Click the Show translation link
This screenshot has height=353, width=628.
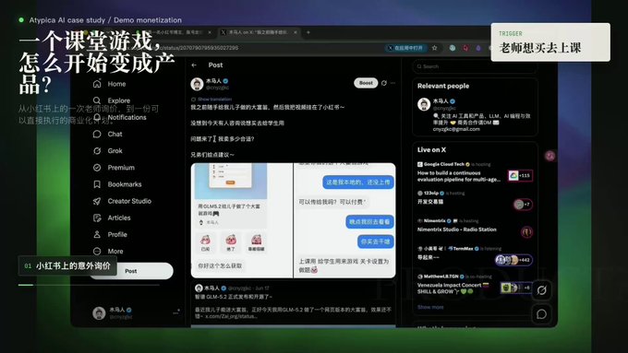pos(214,99)
